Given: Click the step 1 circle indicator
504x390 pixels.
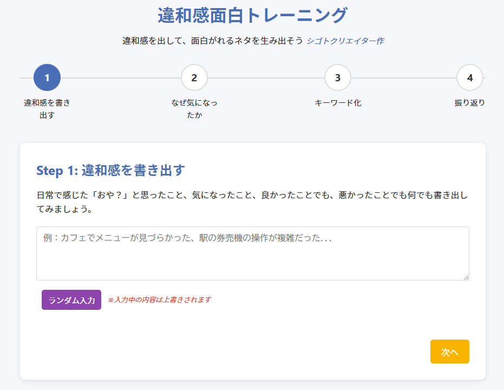Looking at the screenshot, I should pos(47,77).
